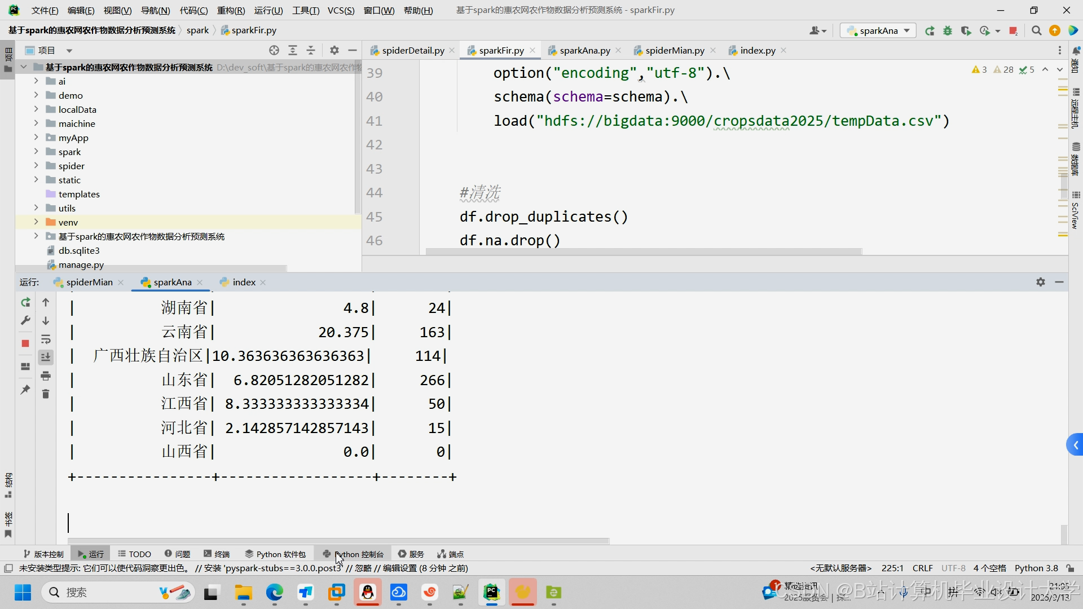The height and width of the screenshot is (609, 1083).
Task: Click Select Opened File target icon
Action: point(274,50)
